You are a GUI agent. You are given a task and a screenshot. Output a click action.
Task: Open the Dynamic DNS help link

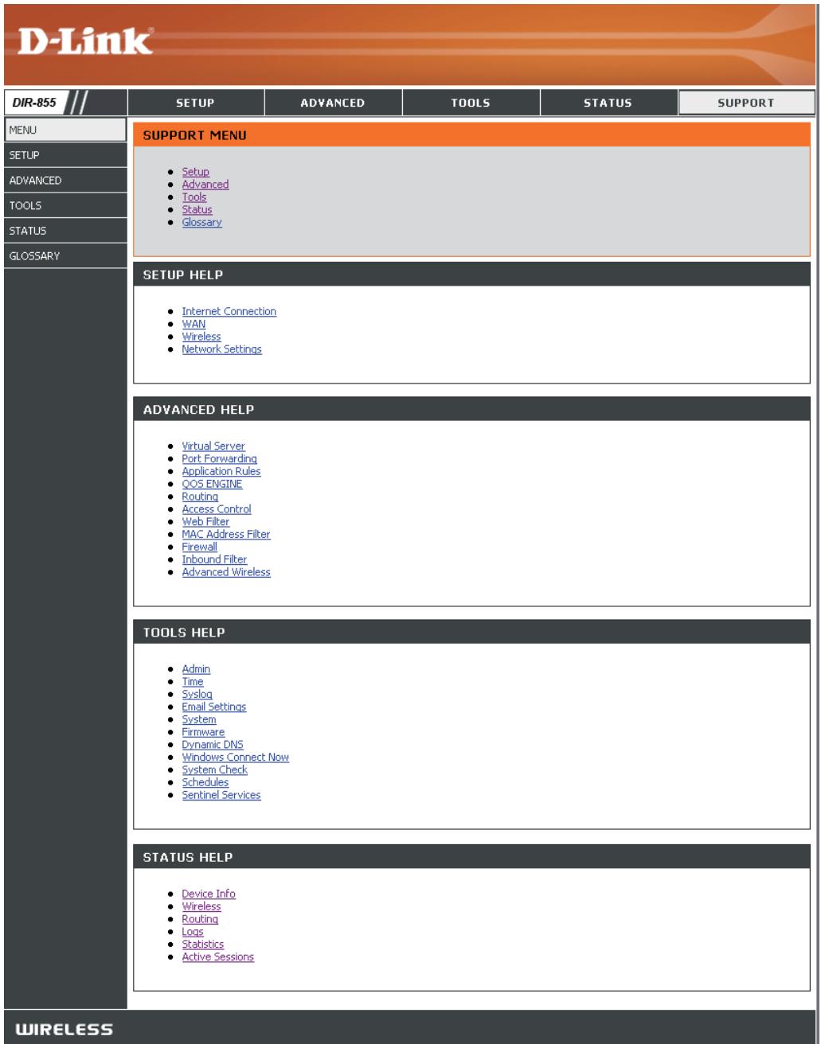pos(213,745)
